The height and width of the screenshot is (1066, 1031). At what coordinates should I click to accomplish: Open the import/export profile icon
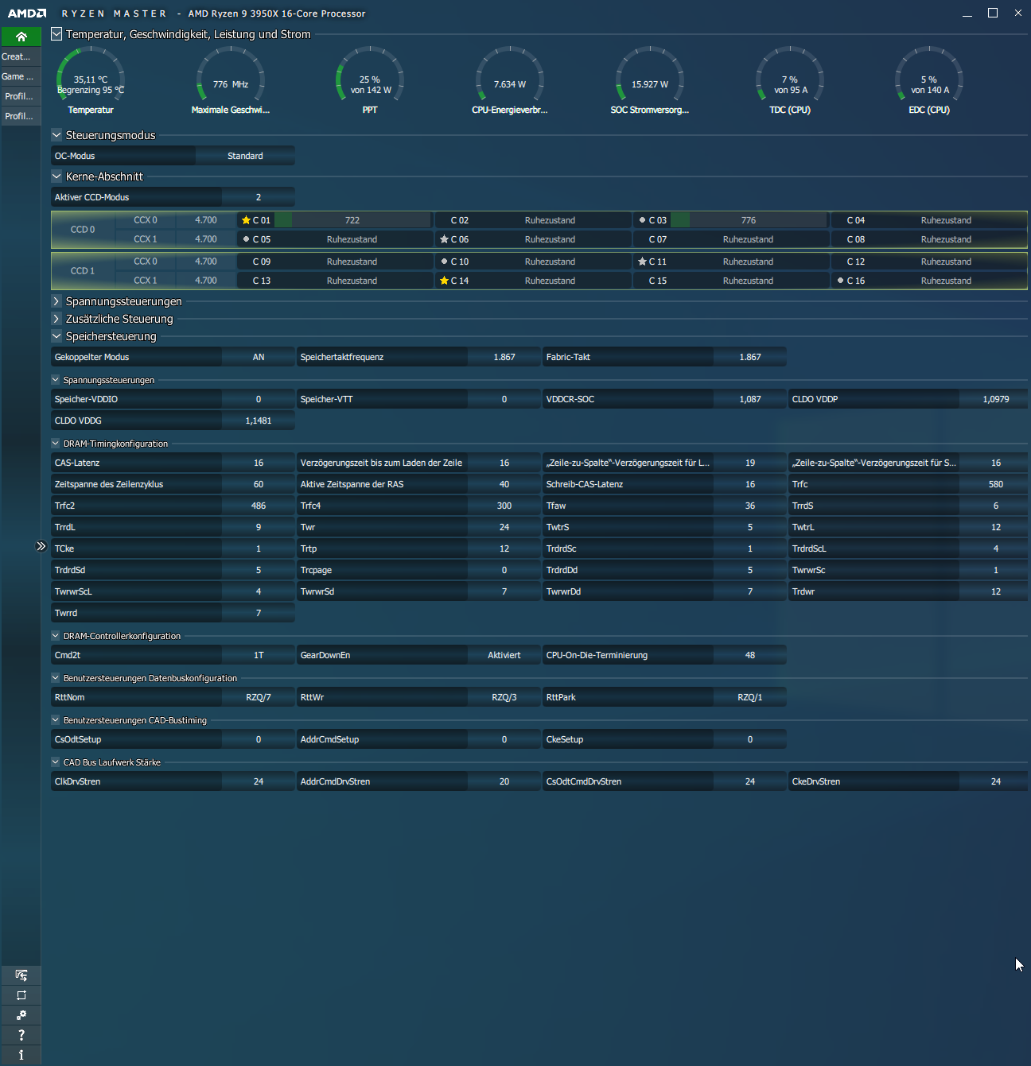pos(21,975)
